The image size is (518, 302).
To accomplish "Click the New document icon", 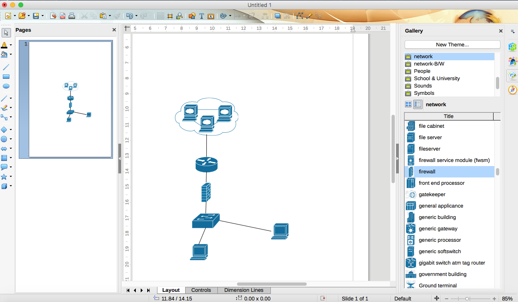I will [x=8, y=16].
